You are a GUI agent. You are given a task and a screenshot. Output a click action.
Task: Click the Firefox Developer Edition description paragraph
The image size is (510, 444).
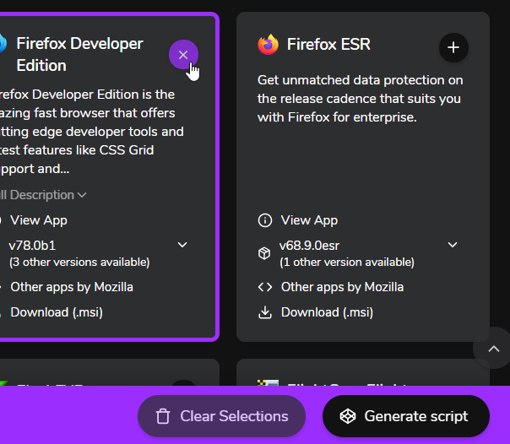tap(92, 132)
